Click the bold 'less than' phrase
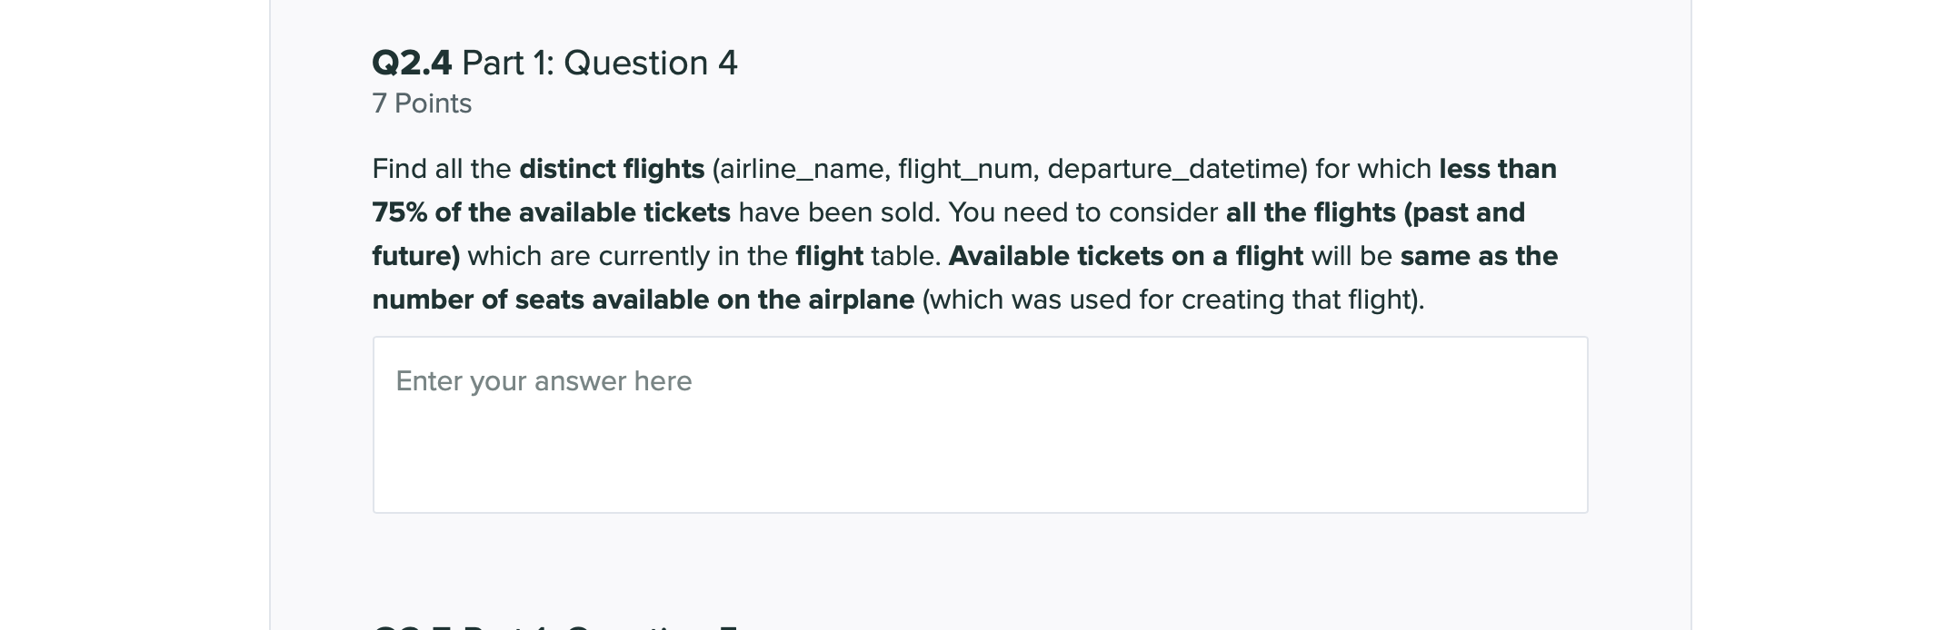 point(1497,169)
